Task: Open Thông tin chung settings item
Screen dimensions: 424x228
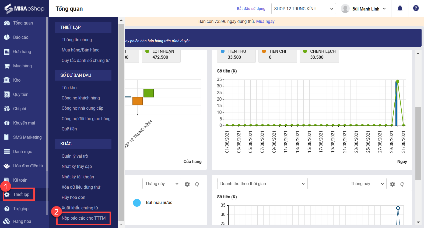Action: click(77, 40)
